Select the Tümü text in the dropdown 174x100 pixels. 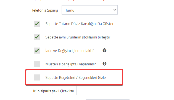pos(70,10)
